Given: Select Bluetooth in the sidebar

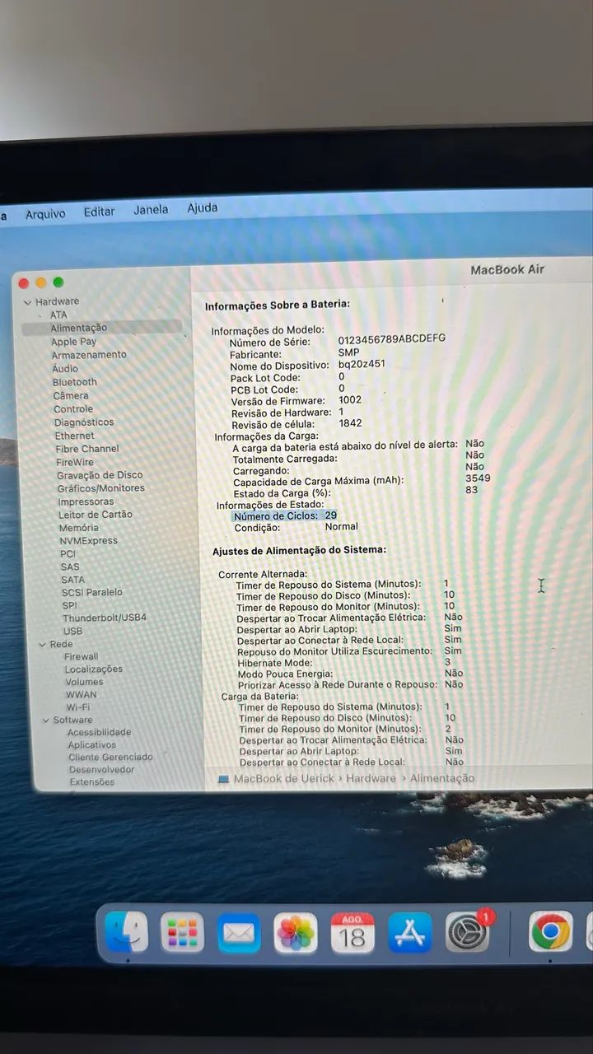Looking at the screenshot, I should pos(75,382).
